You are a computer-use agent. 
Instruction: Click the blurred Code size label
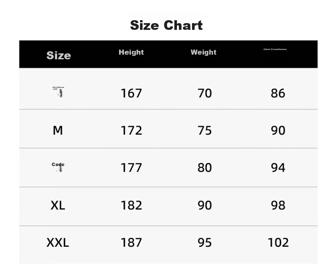(58, 166)
